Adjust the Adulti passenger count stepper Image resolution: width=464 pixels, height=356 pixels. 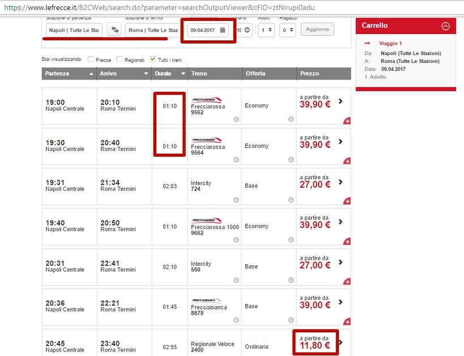pyautogui.click(x=269, y=30)
